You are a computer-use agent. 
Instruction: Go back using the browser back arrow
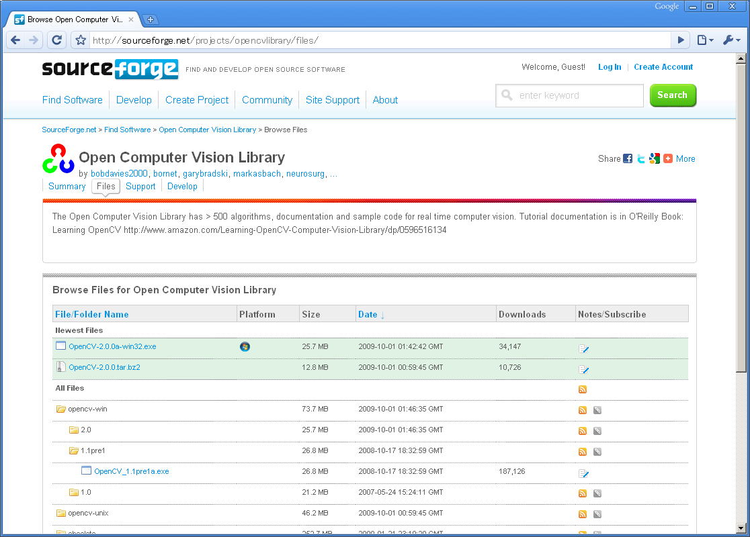pos(15,40)
